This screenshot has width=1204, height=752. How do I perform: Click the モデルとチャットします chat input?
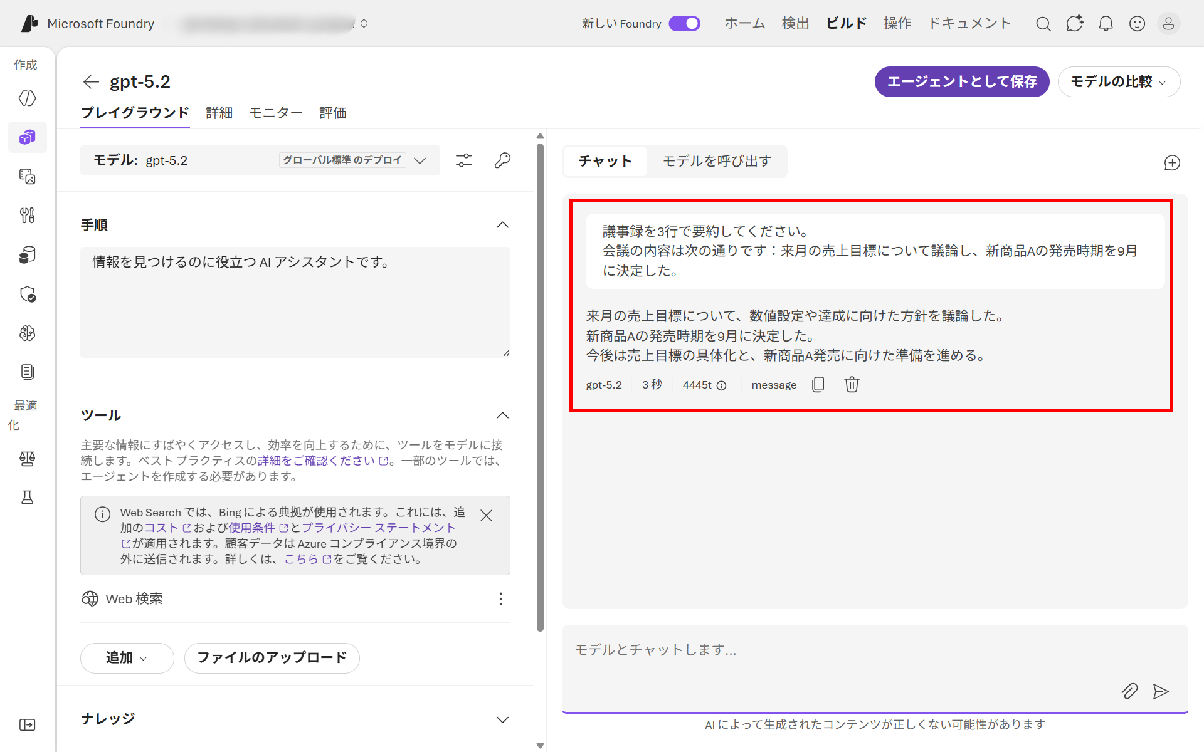(875, 668)
